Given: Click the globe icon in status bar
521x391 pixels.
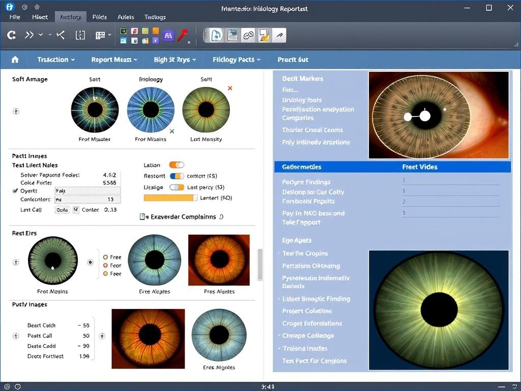Looking at the screenshot, I should tap(7, 387).
